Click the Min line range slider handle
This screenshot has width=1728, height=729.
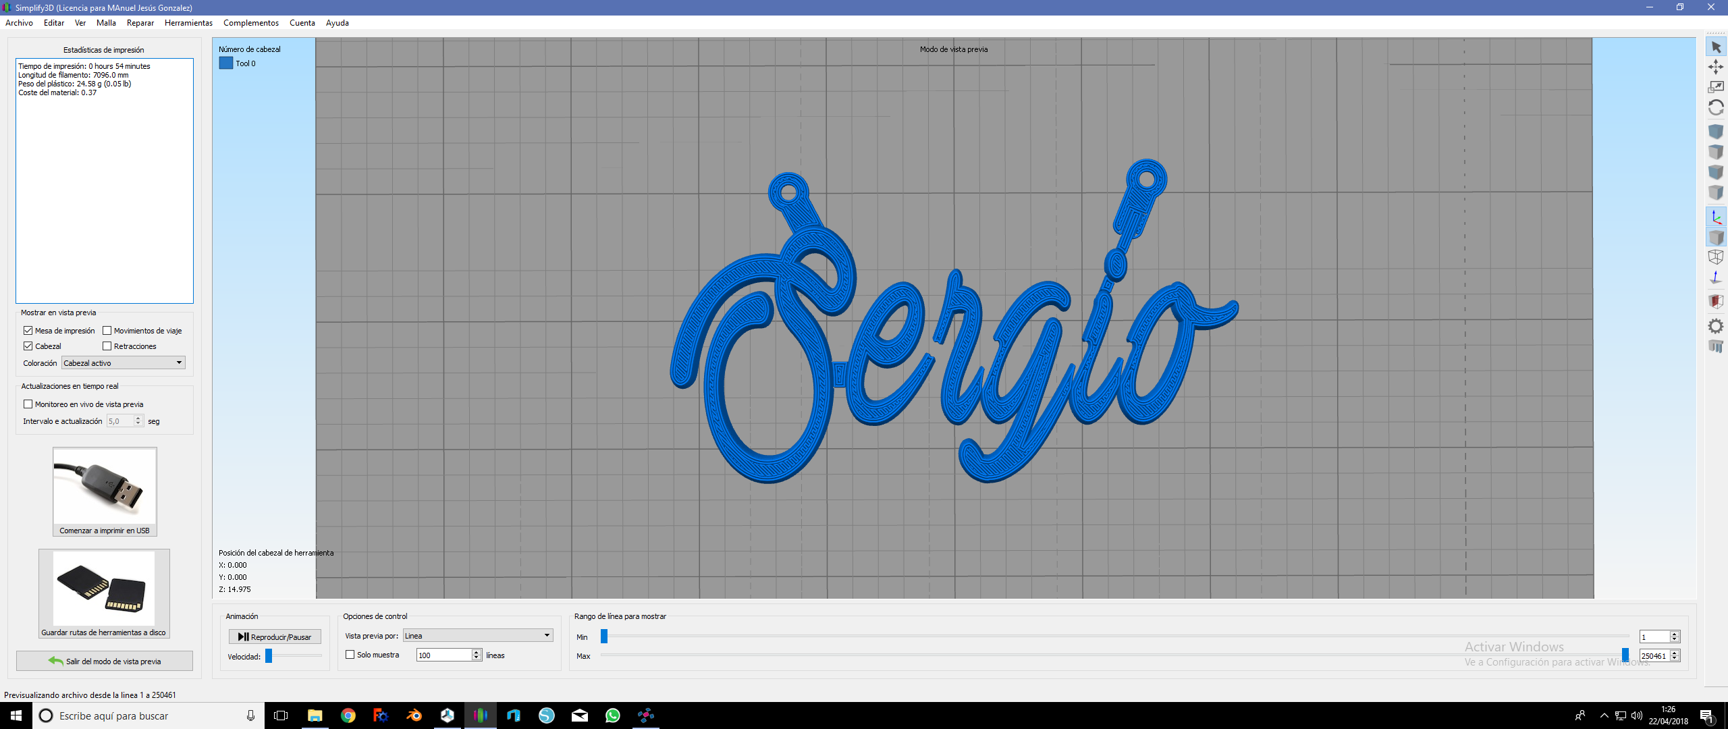[x=604, y=636]
